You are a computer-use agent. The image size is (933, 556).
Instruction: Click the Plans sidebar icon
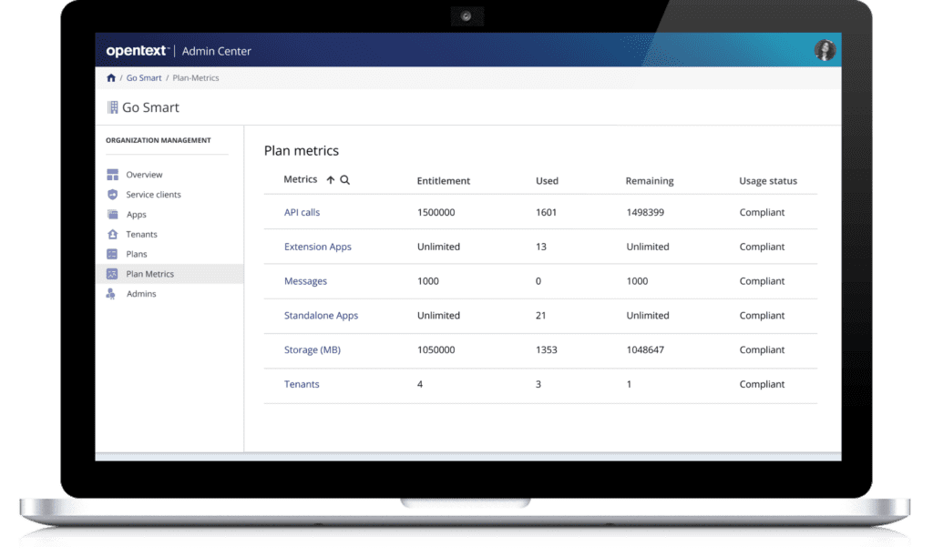112,254
